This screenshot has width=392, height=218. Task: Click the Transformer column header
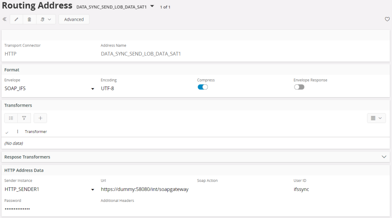(x=36, y=132)
